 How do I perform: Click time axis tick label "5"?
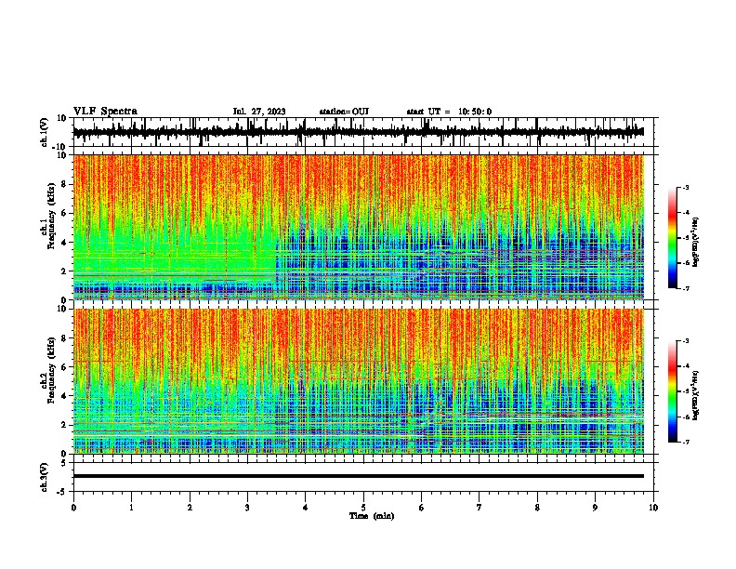point(363,508)
